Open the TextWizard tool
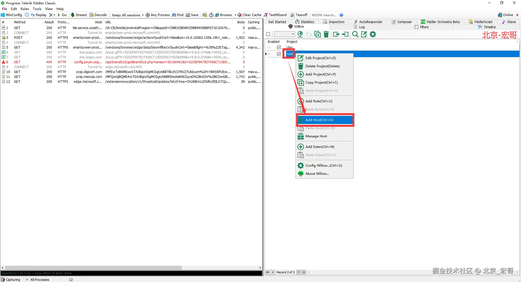The width and height of the screenshot is (521, 282). click(x=275, y=15)
